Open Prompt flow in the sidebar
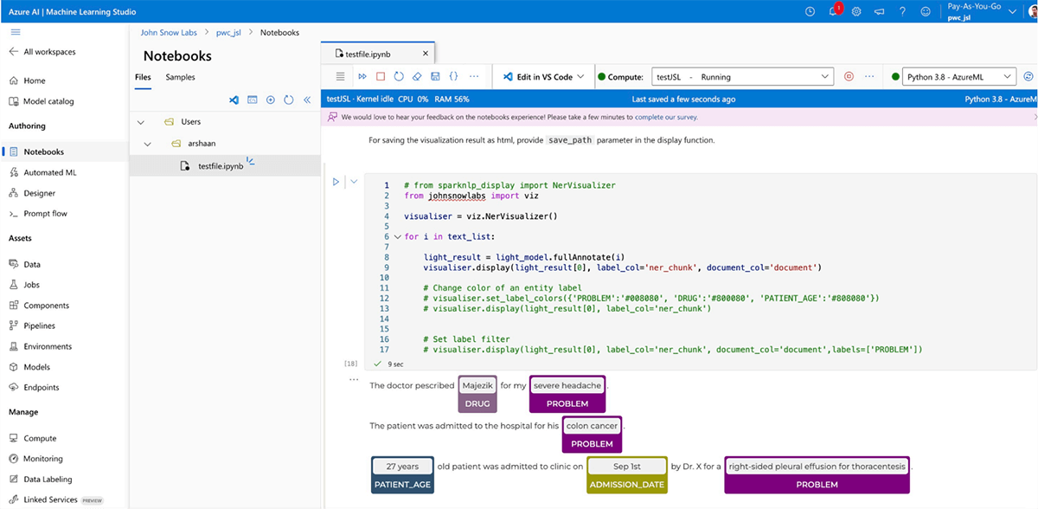This screenshot has height=509, width=1038. click(45, 213)
